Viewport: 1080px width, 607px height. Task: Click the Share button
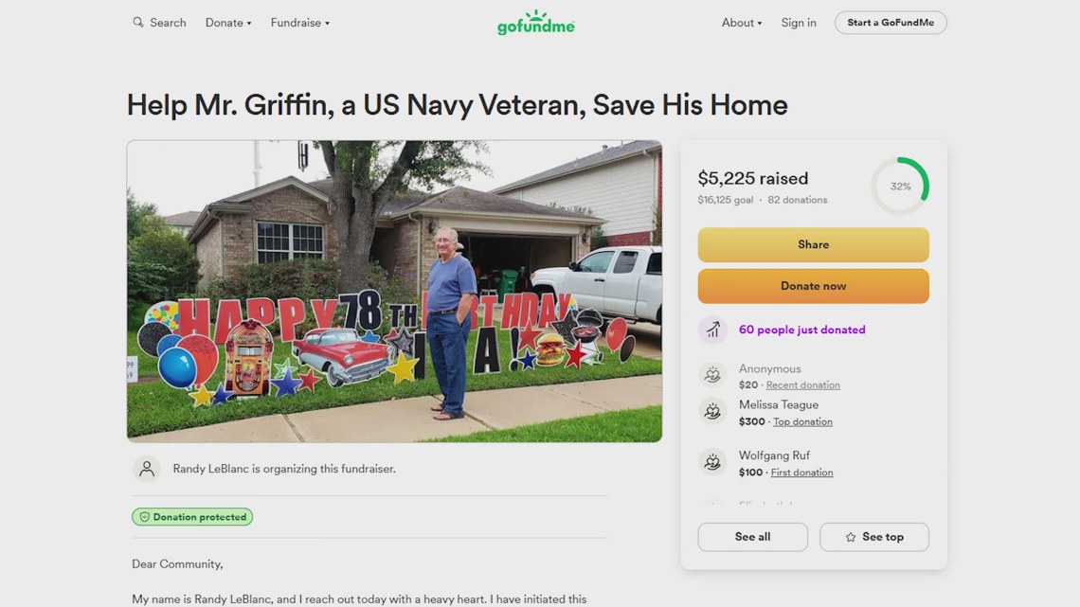coord(813,244)
